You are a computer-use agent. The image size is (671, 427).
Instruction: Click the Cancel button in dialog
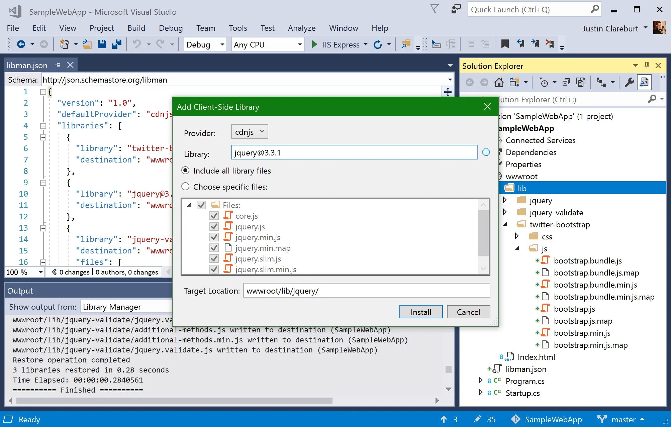coord(468,312)
